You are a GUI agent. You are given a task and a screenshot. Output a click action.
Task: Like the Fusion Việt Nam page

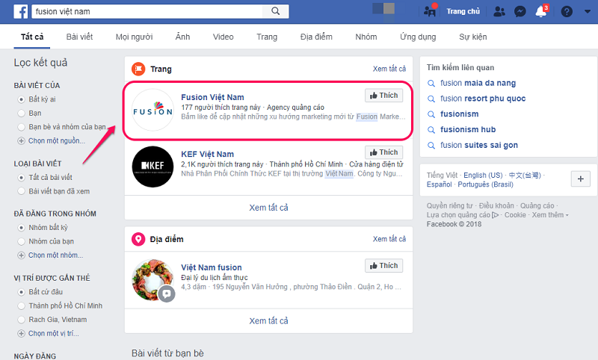(383, 96)
